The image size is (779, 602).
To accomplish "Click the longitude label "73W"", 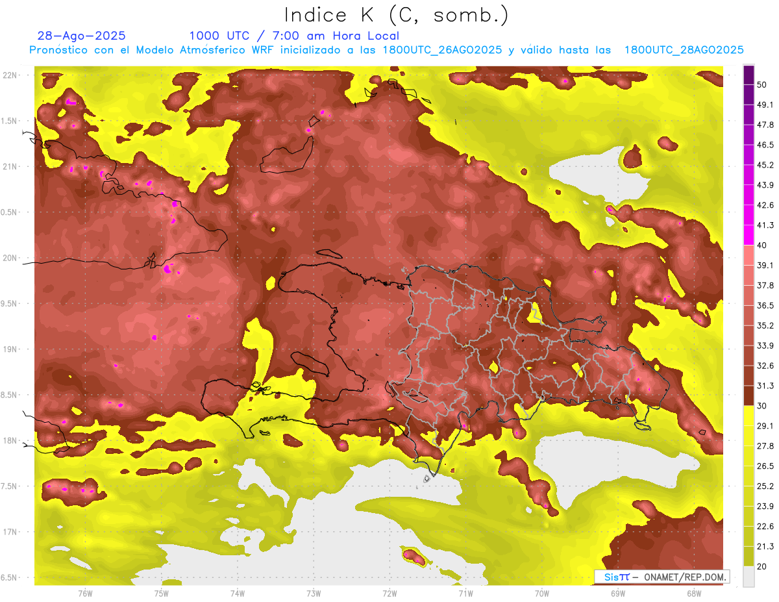I will pyautogui.click(x=314, y=593).
